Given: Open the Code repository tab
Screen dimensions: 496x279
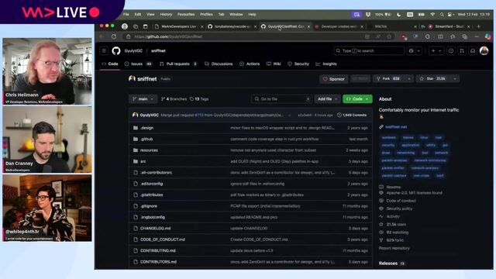Looking at the screenshot, I should click(110, 64).
